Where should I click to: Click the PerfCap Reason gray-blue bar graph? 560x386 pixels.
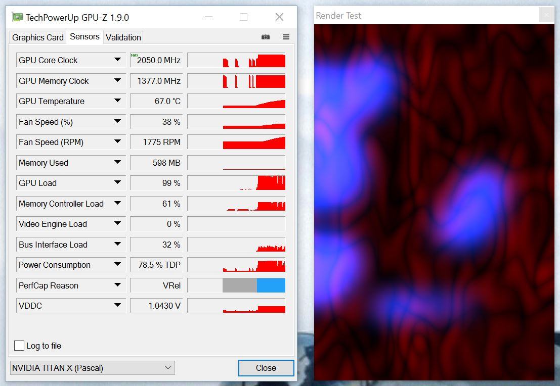[236, 285]
